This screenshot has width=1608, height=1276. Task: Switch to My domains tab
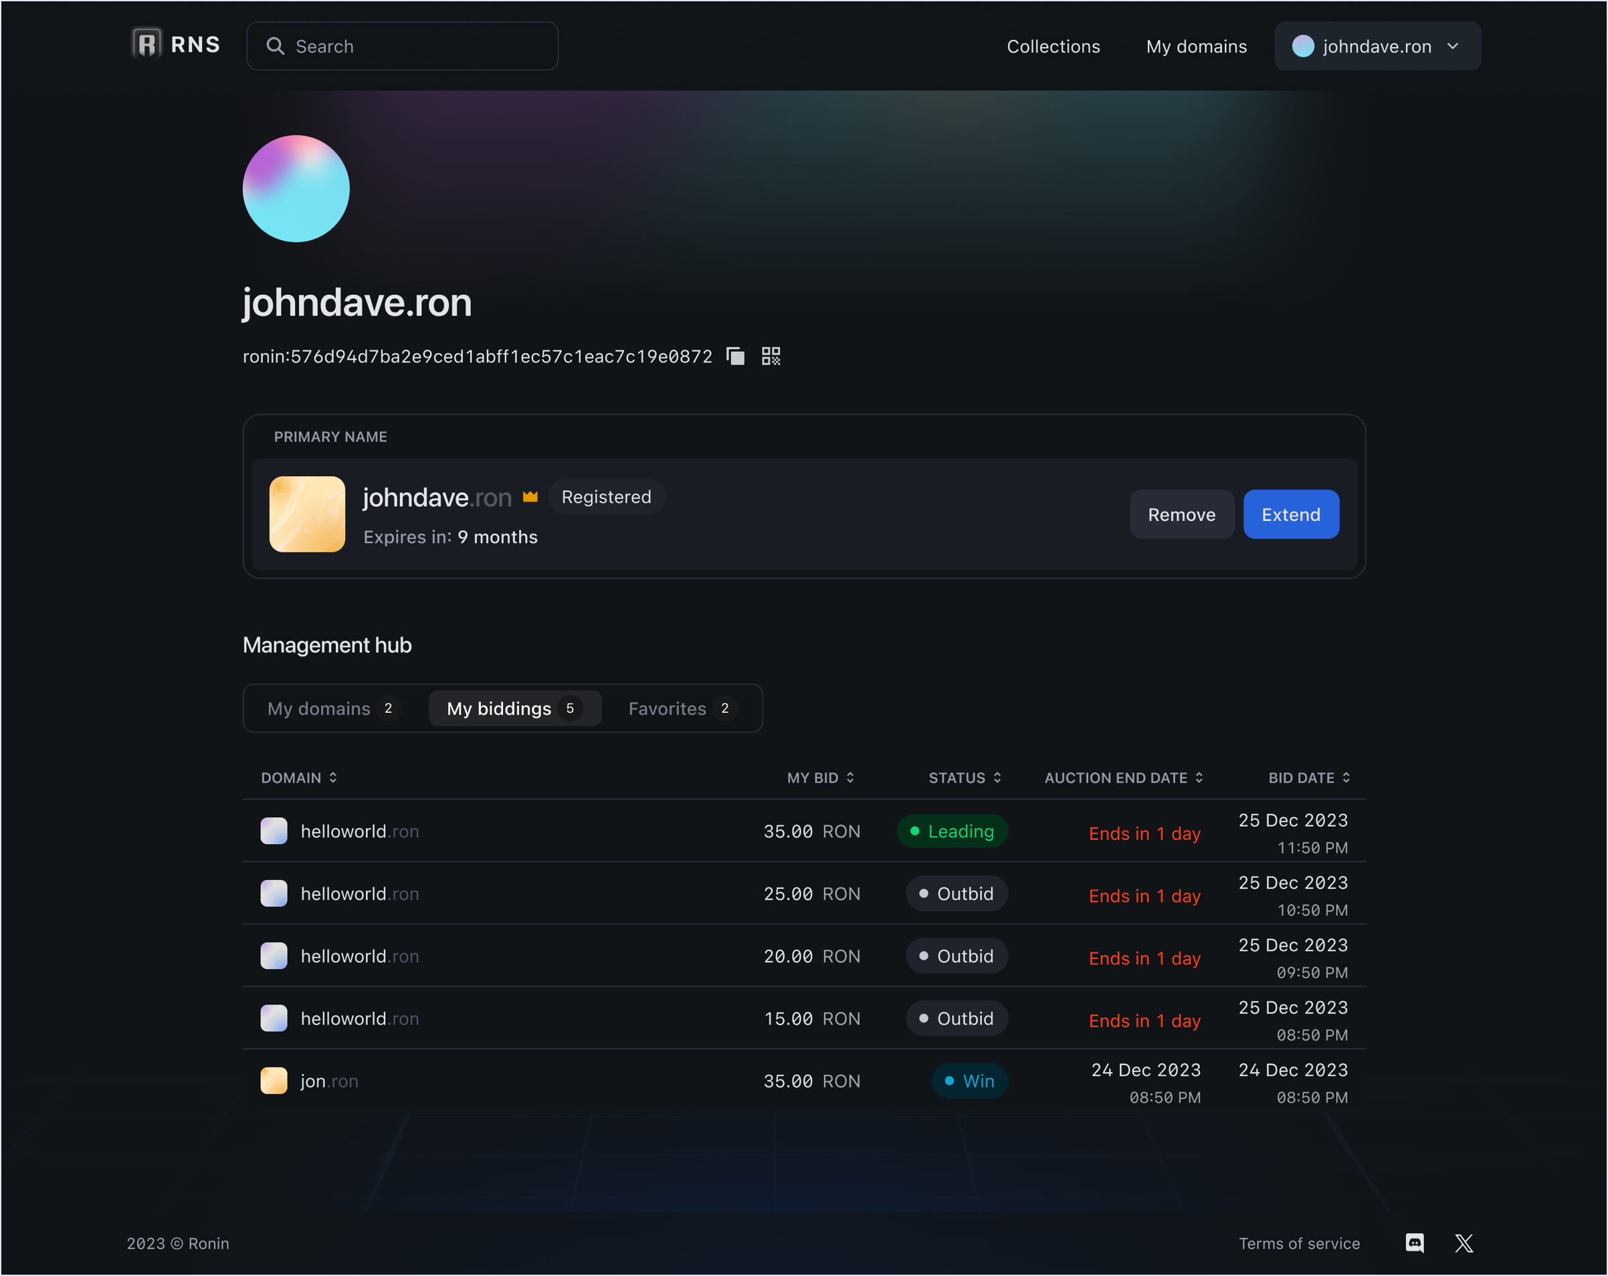(x=332, y=708)
